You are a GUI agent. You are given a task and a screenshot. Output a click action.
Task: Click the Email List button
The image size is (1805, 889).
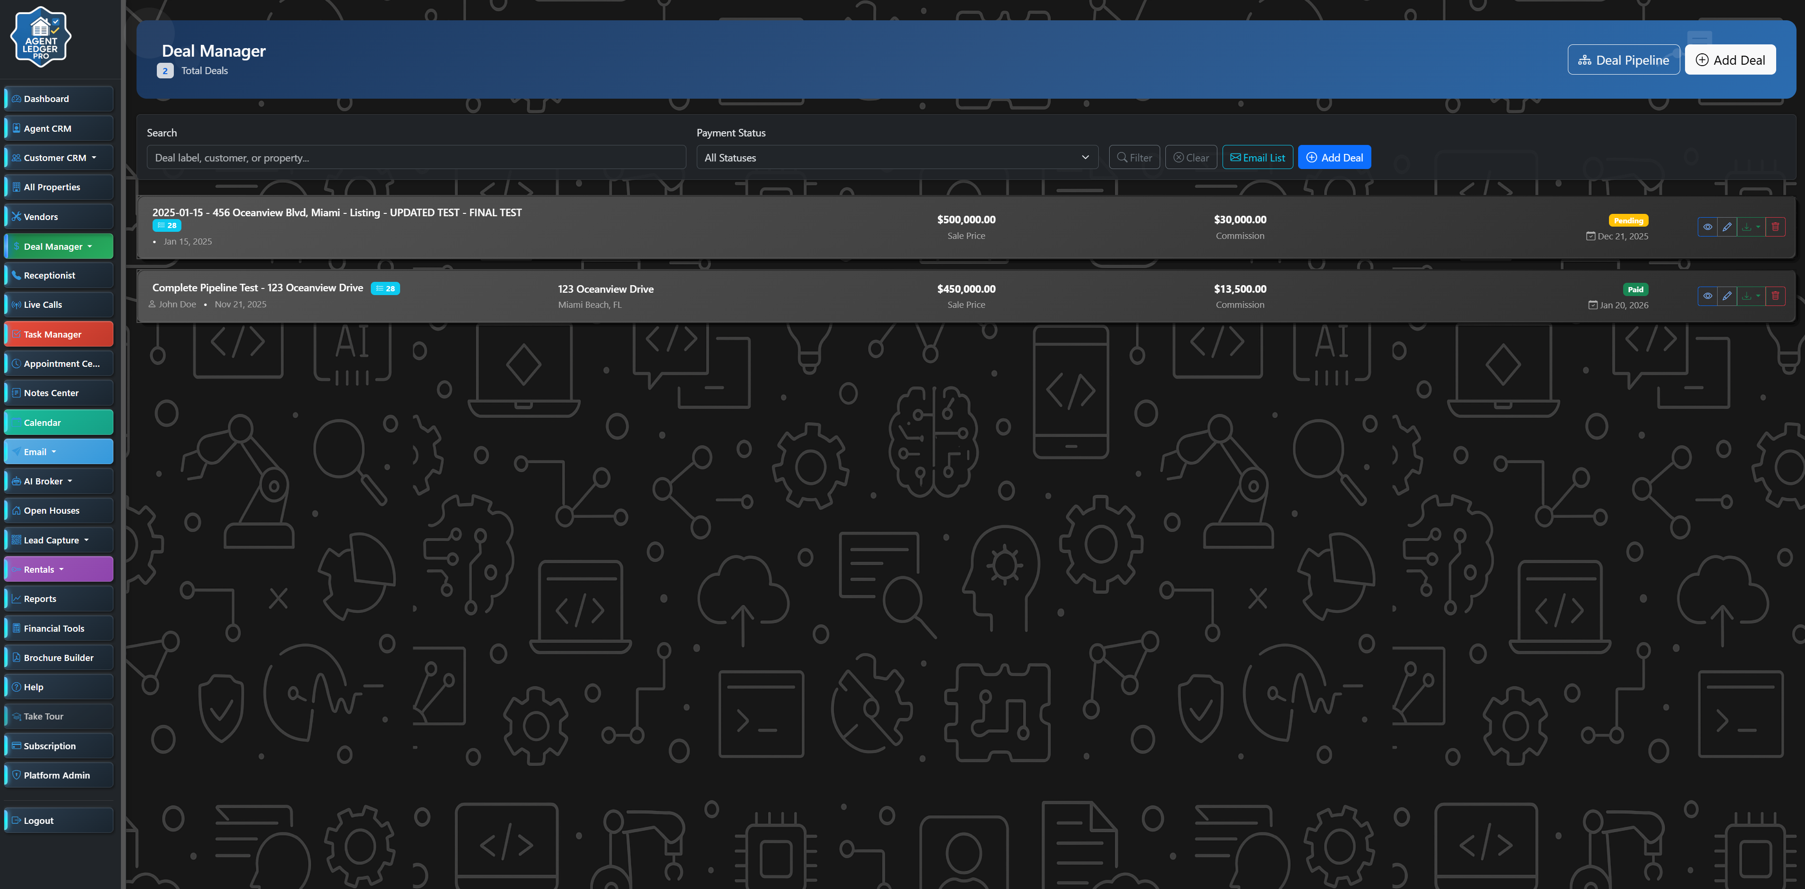[1257, 158]
